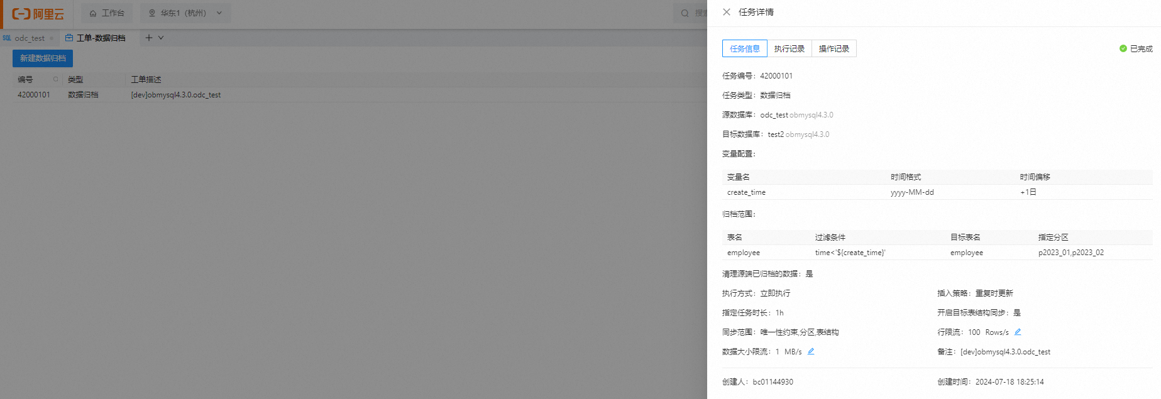
Task: Open the Workbench home icon
Action: pyautogui.click(x=93, y=13)
